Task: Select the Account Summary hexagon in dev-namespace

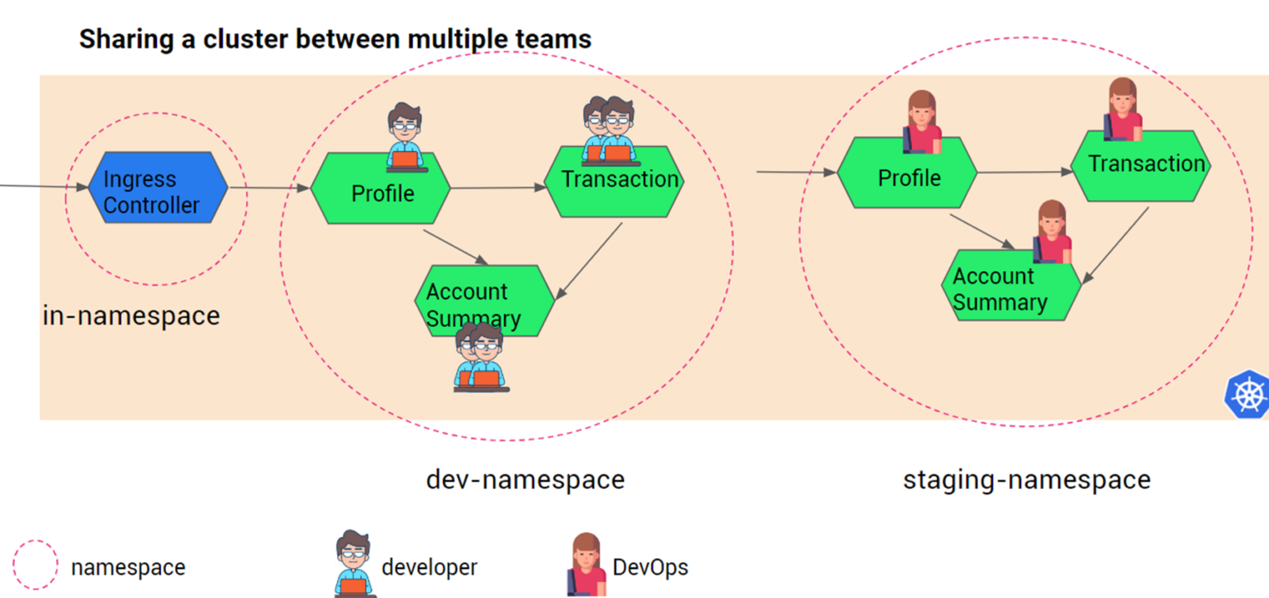Action: pos(484,301)
